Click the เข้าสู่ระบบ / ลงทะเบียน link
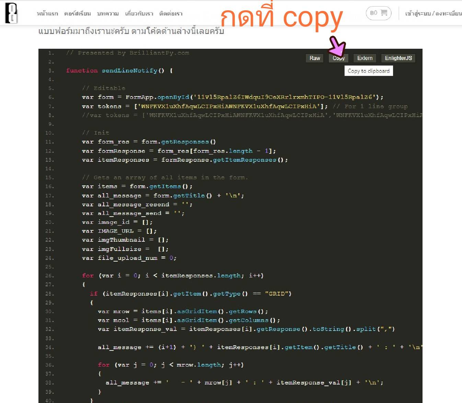This screenshot has height=403, width=462. pos(433,14)
